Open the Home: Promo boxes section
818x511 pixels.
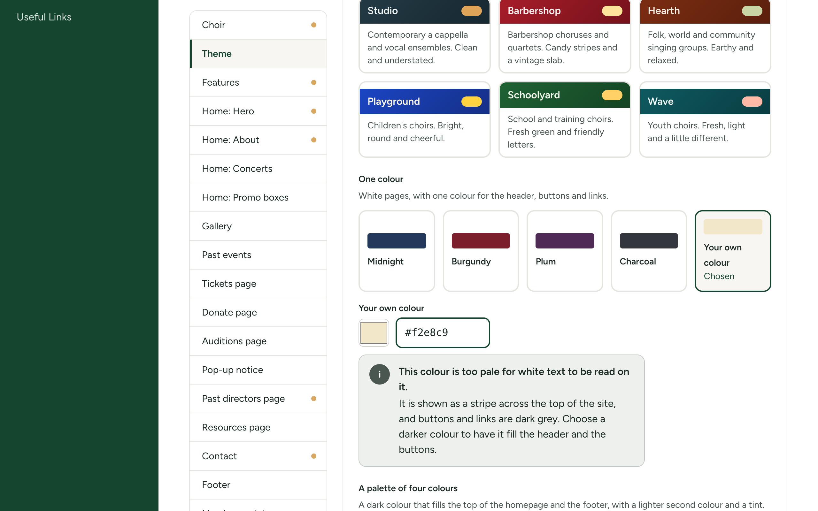coord(258,197)
